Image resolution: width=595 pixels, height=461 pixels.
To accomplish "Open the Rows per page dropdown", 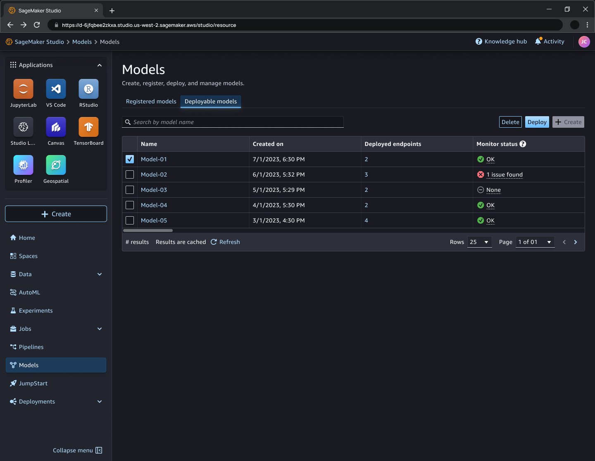I will 479,242.
